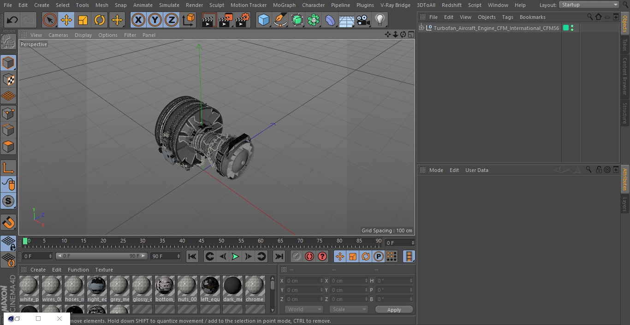Toggle the S solo viewport button
The width and height of the screenshot is (630, 325).
coord(8,201)
